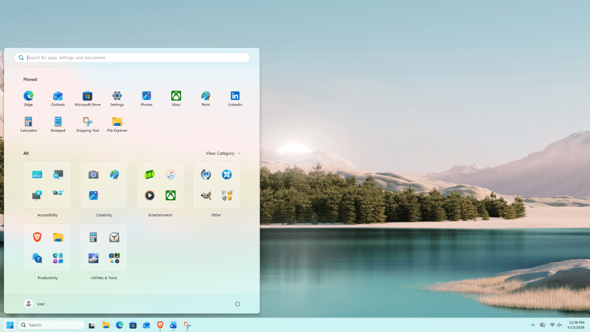Open pinned LinkedIn app
Viewport: 590px width, 332px height.
click(235, 99)
